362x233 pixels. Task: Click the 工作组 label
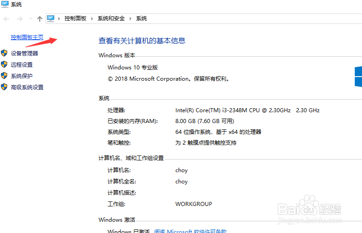pyautogui.click(x=116, y=204)
